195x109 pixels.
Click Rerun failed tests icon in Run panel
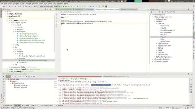coord(4,79)
